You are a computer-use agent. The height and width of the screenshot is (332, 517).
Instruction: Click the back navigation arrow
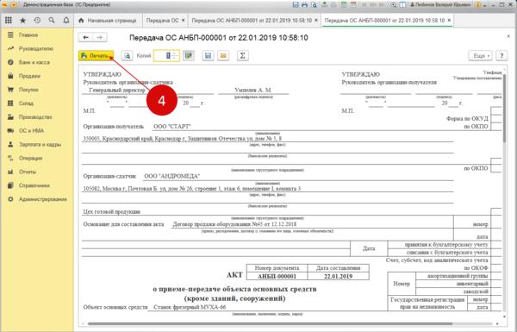[x=85, y=38]
